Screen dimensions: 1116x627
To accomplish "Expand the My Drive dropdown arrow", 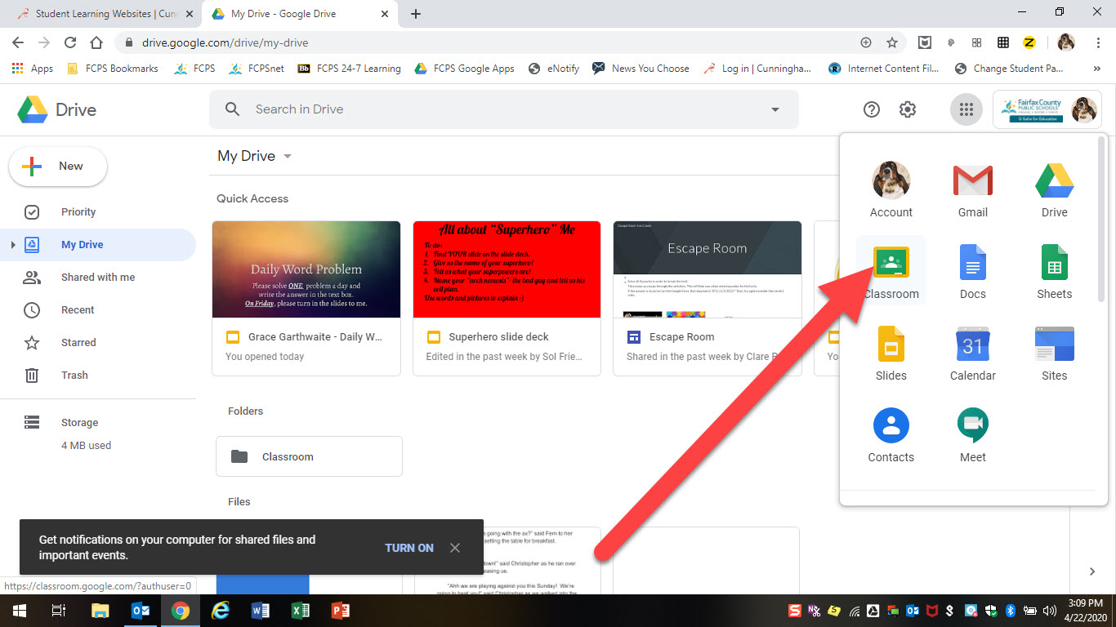I will (x=287, y=156).
